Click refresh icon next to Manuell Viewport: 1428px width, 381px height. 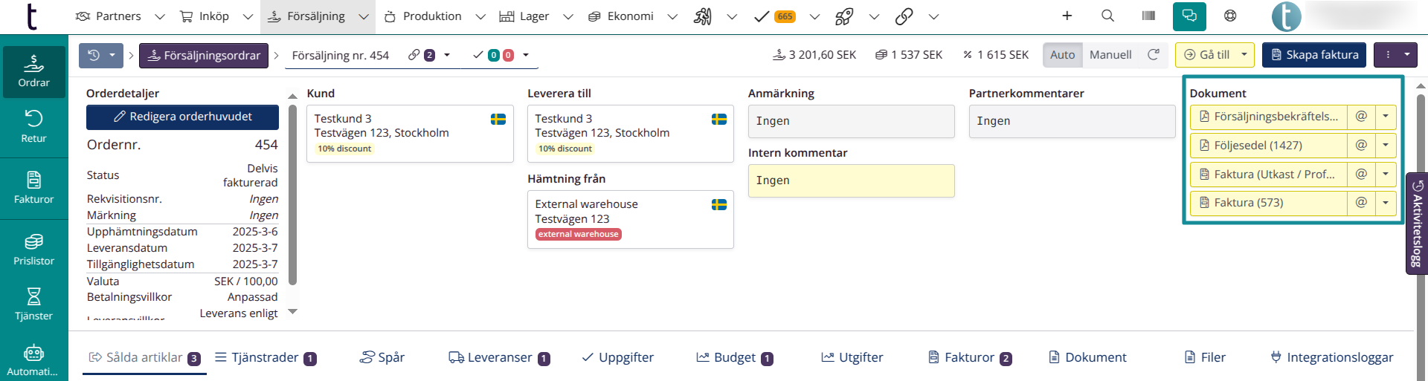tap(1154, 55)
